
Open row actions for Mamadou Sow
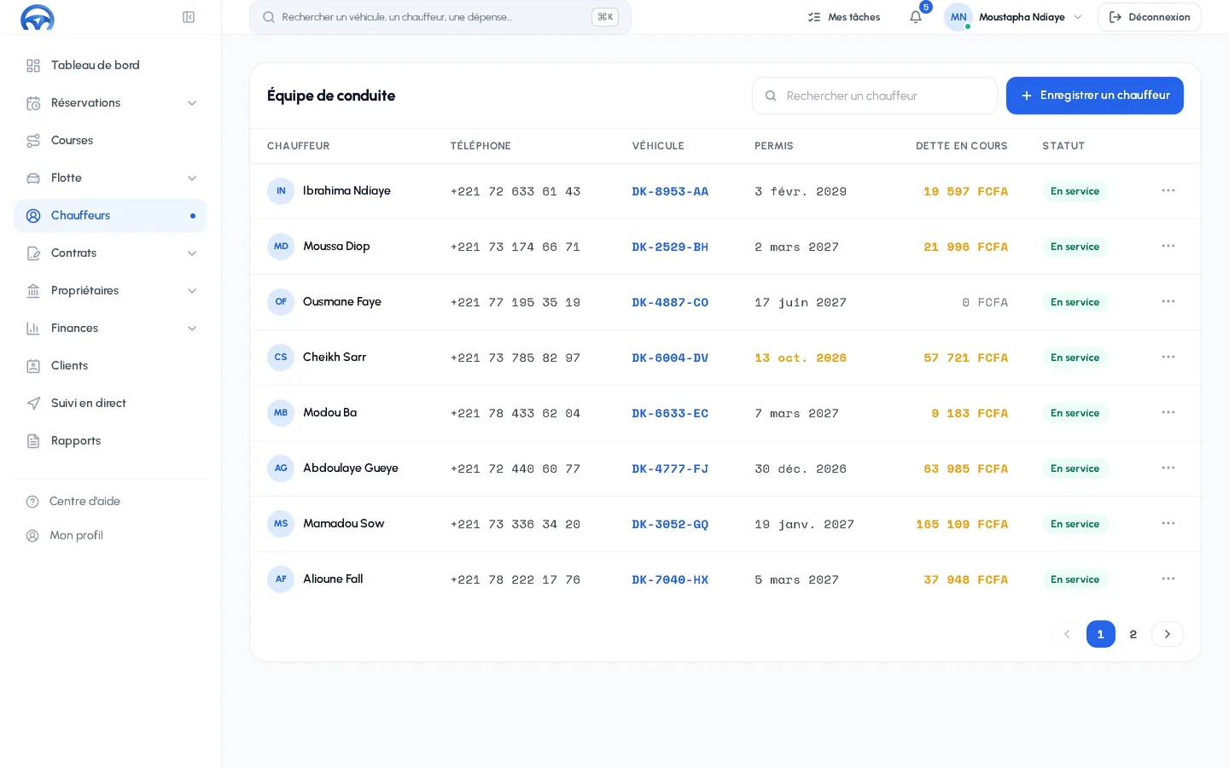1168,523
